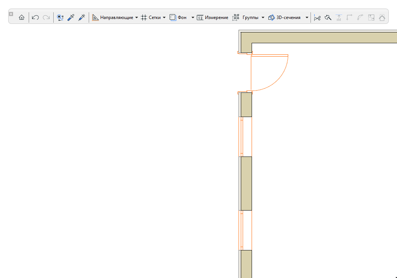This screenshot has height=278, width=397.
Task: Click the Измерение measurement tool
Action: pyautogui.click(x=212, y=17)
